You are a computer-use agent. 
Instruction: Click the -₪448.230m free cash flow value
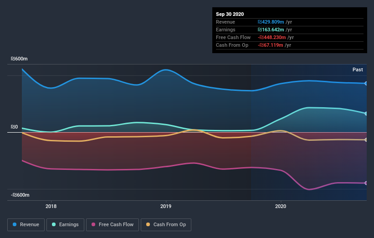pyautogui.click(x=272, y=38)
